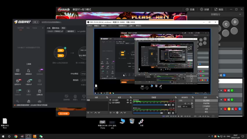
Task: Open 画面 settings in game window
Action: [219, 10]
